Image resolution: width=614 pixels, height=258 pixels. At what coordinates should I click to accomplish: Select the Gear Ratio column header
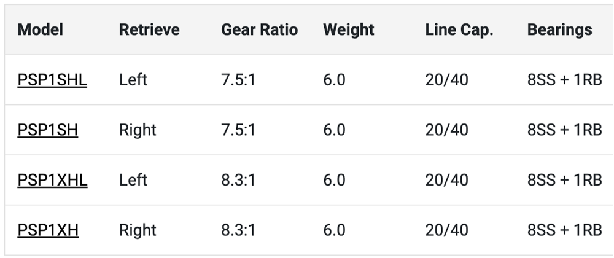(259, 29)
